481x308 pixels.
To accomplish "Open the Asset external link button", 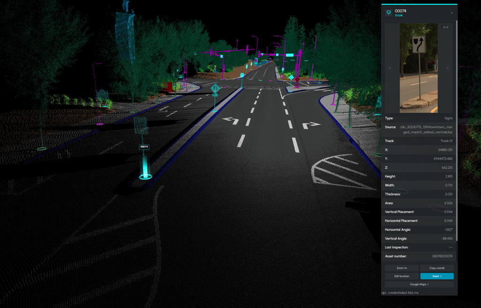I will (x=437, y=276).
